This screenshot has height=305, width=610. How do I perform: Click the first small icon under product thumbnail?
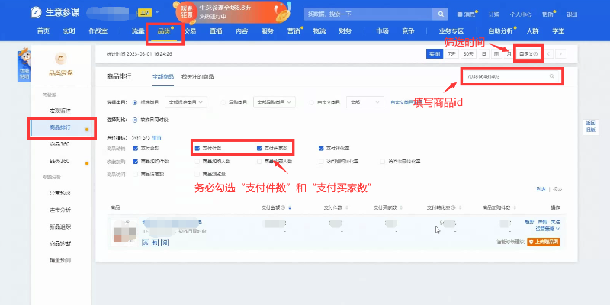[x=145, y=242]
